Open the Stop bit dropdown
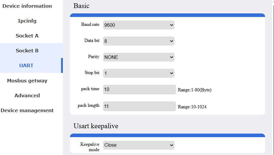Image resolution: width=274 pixels, height=155 pixels. tap(138, 73)
